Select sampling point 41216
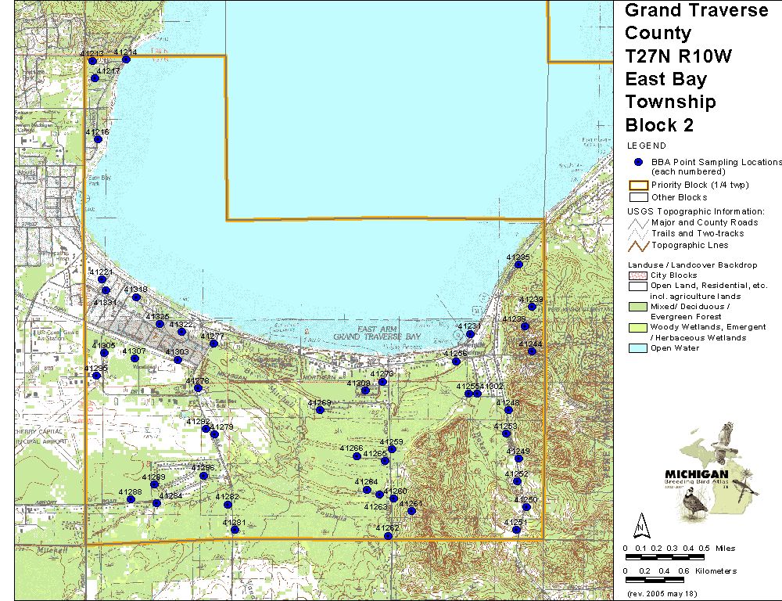 (x=99, y=139)
